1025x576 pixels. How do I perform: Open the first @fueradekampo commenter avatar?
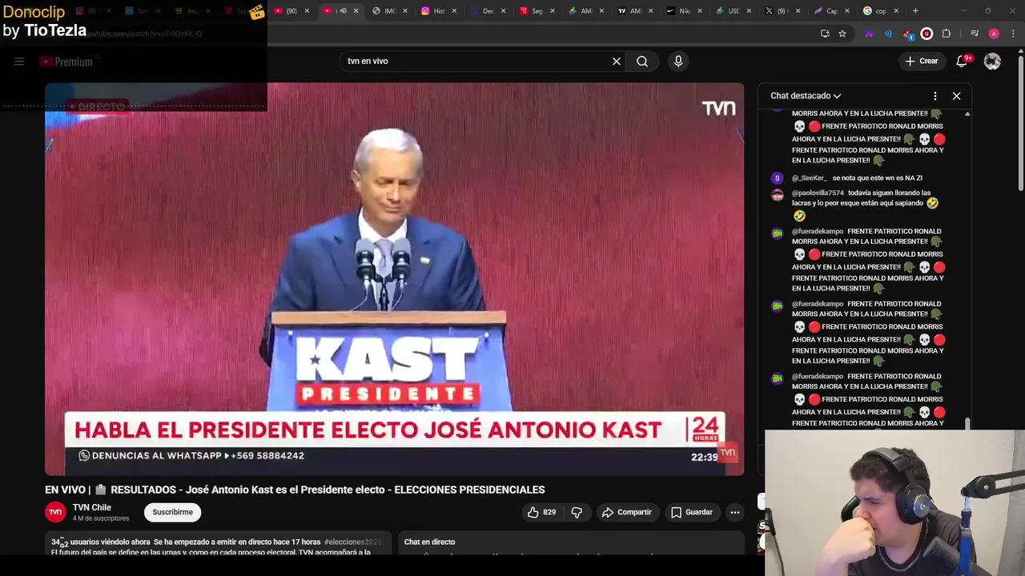click(x=778, y=234)
